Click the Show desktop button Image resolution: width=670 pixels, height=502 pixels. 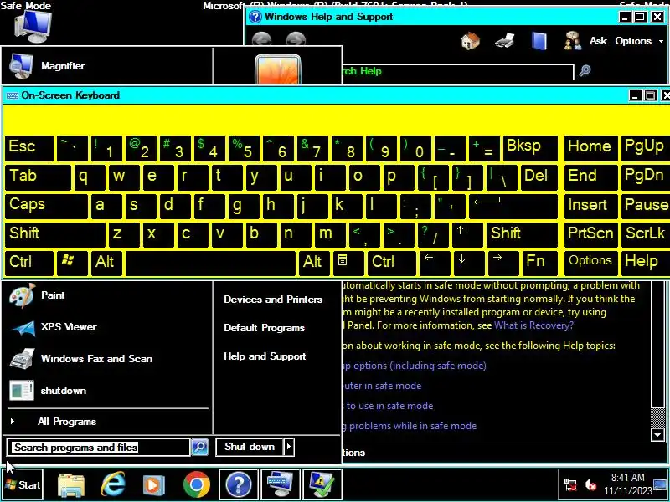[x=661, y=484]
